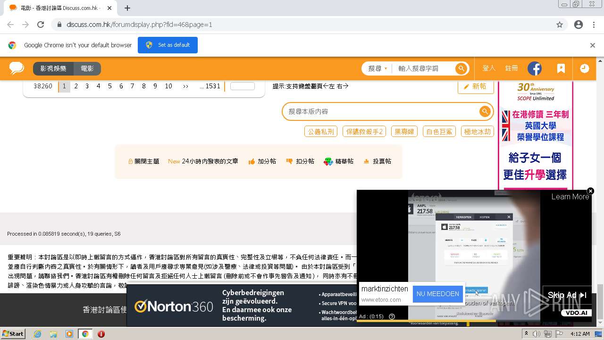Go to page 10
Viewport: 604px width, 340px height.
tap(168, 86)
